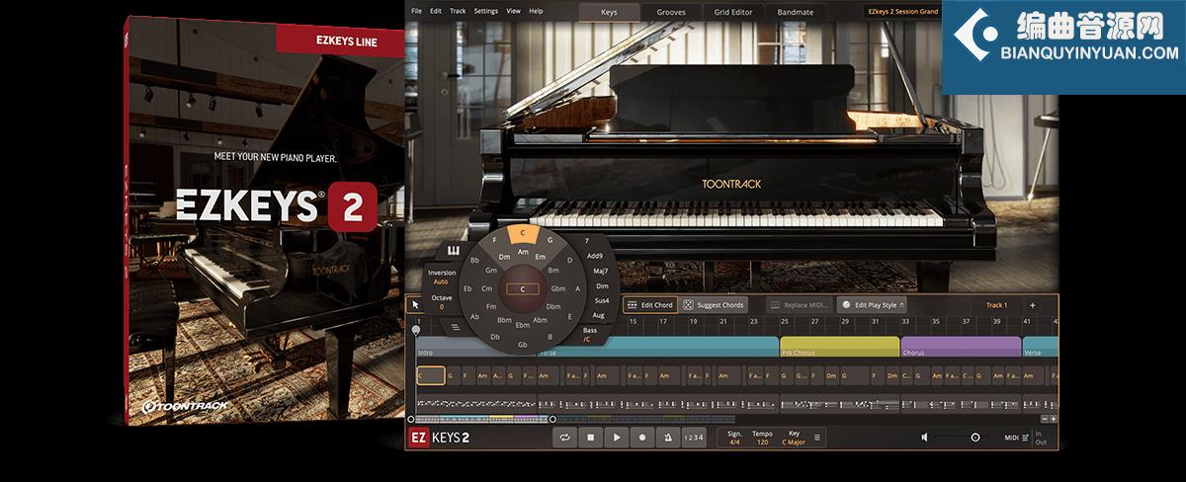The image size is (1186, 482).
Task: Select the arrow pointer tool
Action: (x=415, y=305)
